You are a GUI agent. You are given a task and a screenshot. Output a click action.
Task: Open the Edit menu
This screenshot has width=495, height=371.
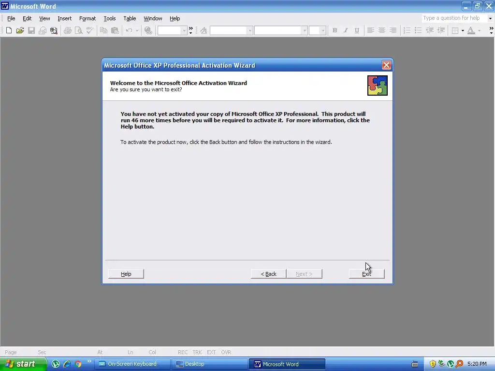tap(27, 18)
